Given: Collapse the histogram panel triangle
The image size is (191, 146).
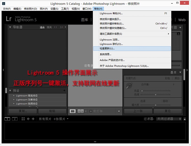Looking at the screenshot, I should point(180,28).
